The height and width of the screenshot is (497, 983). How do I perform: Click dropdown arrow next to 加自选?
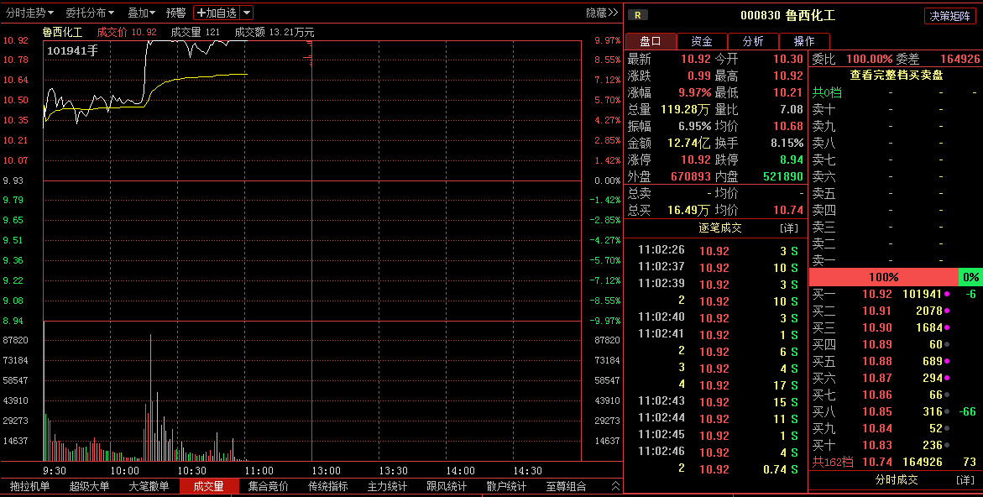[x=246, y=13]
